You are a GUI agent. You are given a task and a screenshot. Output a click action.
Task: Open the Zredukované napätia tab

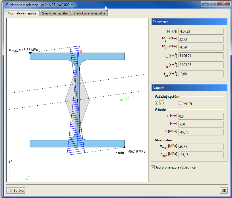[89, 13]
